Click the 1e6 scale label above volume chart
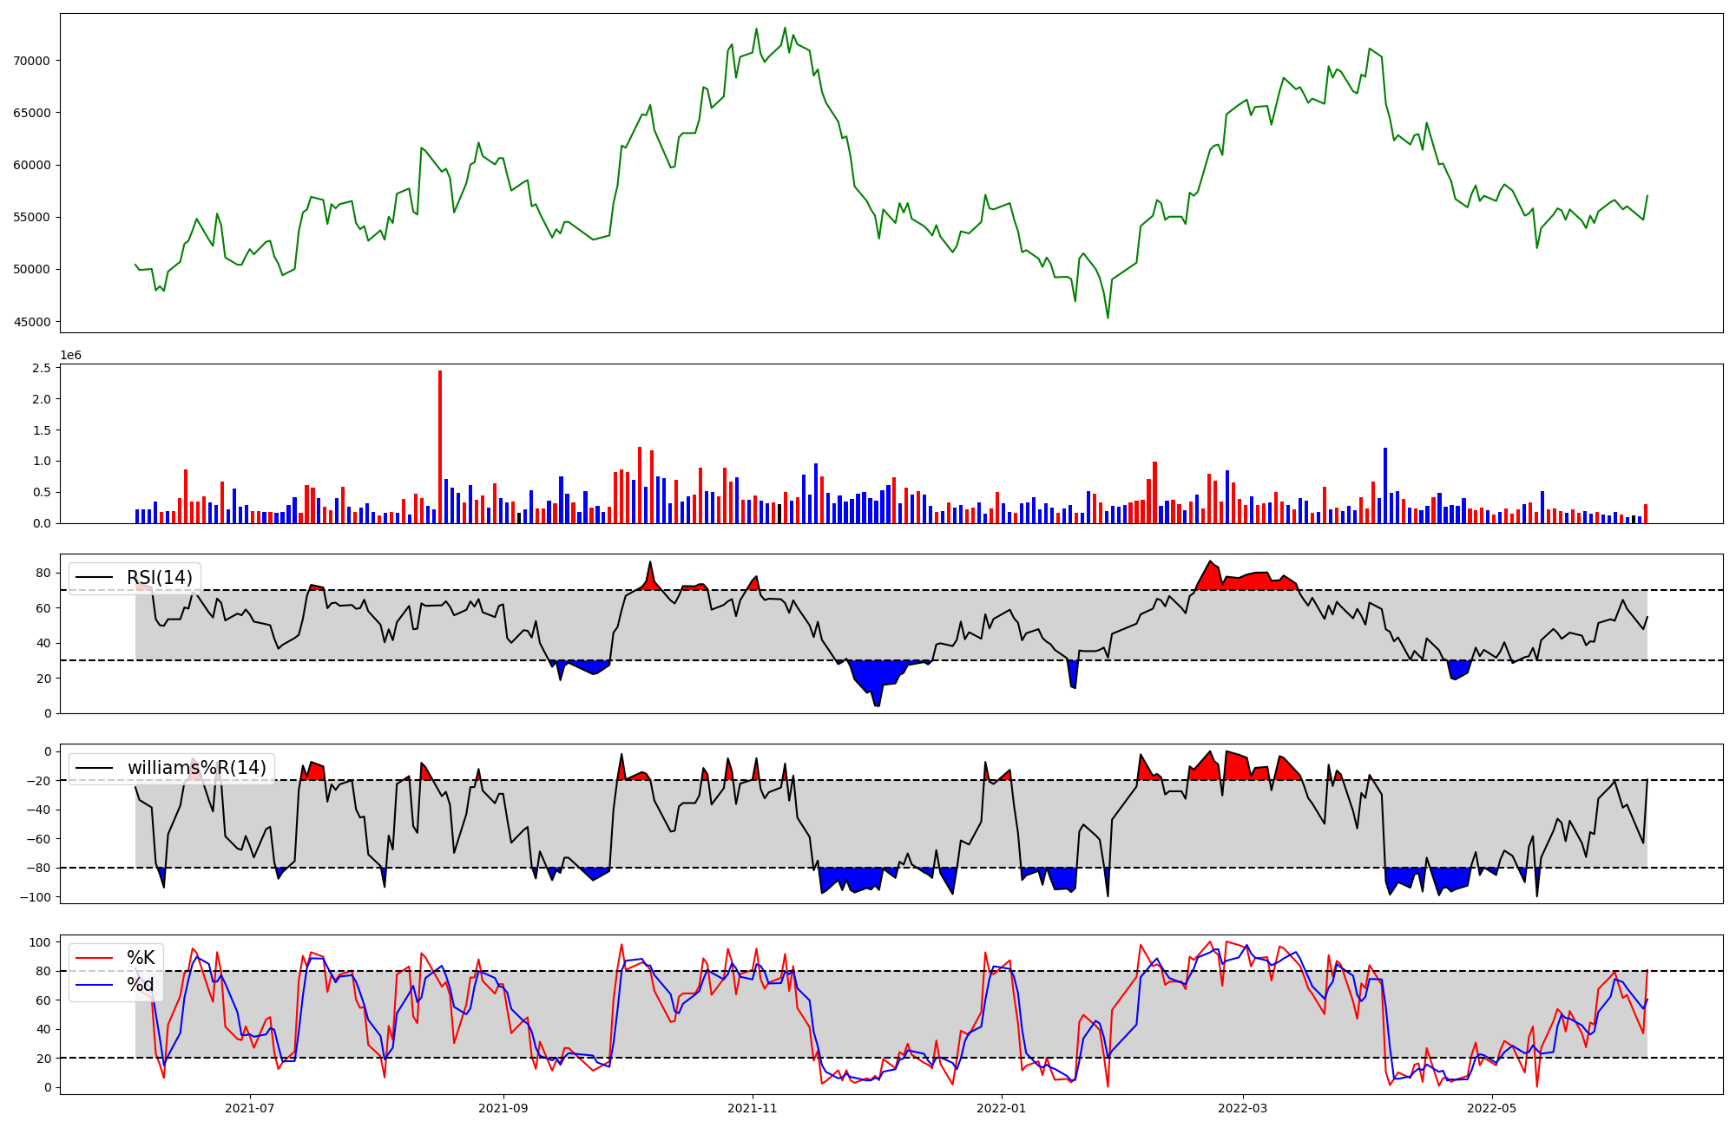 pos(70,355)
